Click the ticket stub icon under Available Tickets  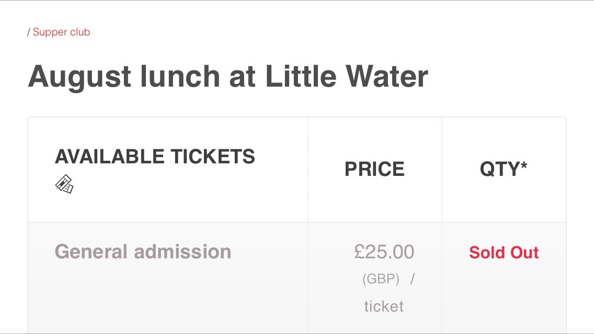(64, 184)
